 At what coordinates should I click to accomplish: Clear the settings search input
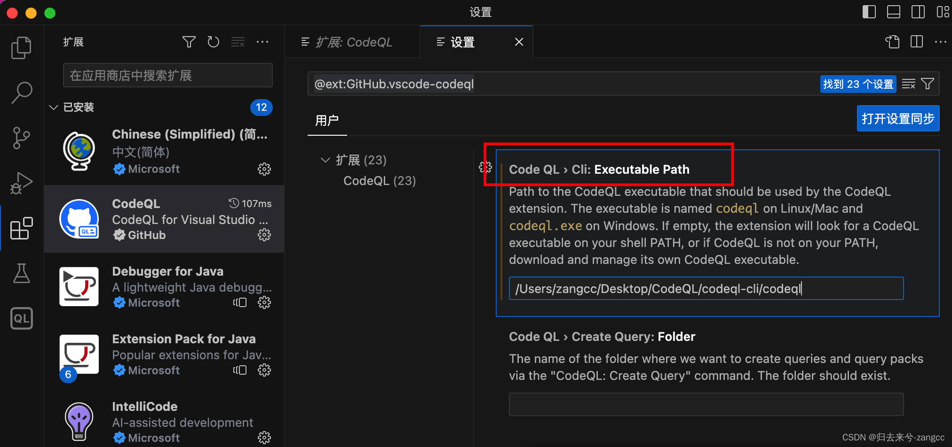(x=909, y=84)
